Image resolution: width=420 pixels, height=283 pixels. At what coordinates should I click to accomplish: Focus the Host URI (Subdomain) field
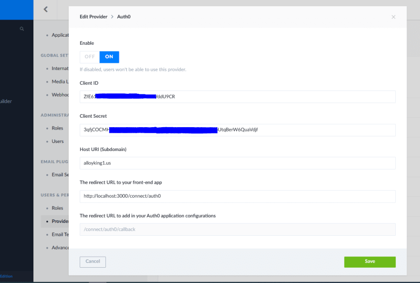point(238,163)
